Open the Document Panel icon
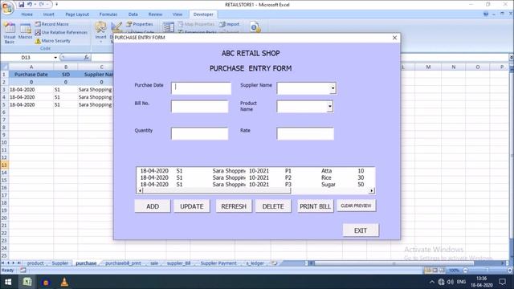The width and height of the screenshot is (514, 289). (x=255, y=27)
